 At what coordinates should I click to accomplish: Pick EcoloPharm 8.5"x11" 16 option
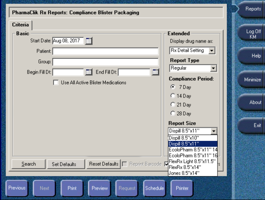pos(193,155)
